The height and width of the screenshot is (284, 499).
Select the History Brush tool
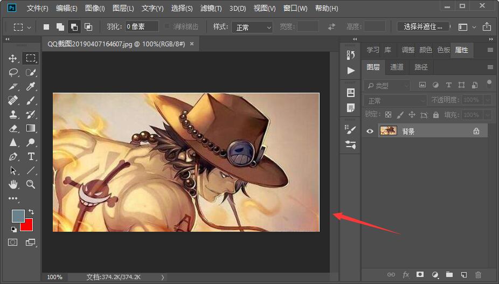coord(31,114)
